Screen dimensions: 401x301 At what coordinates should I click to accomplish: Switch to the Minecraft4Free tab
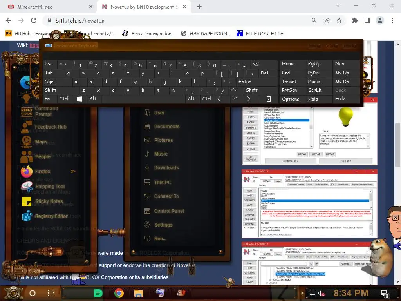click(x=48, y=7)
